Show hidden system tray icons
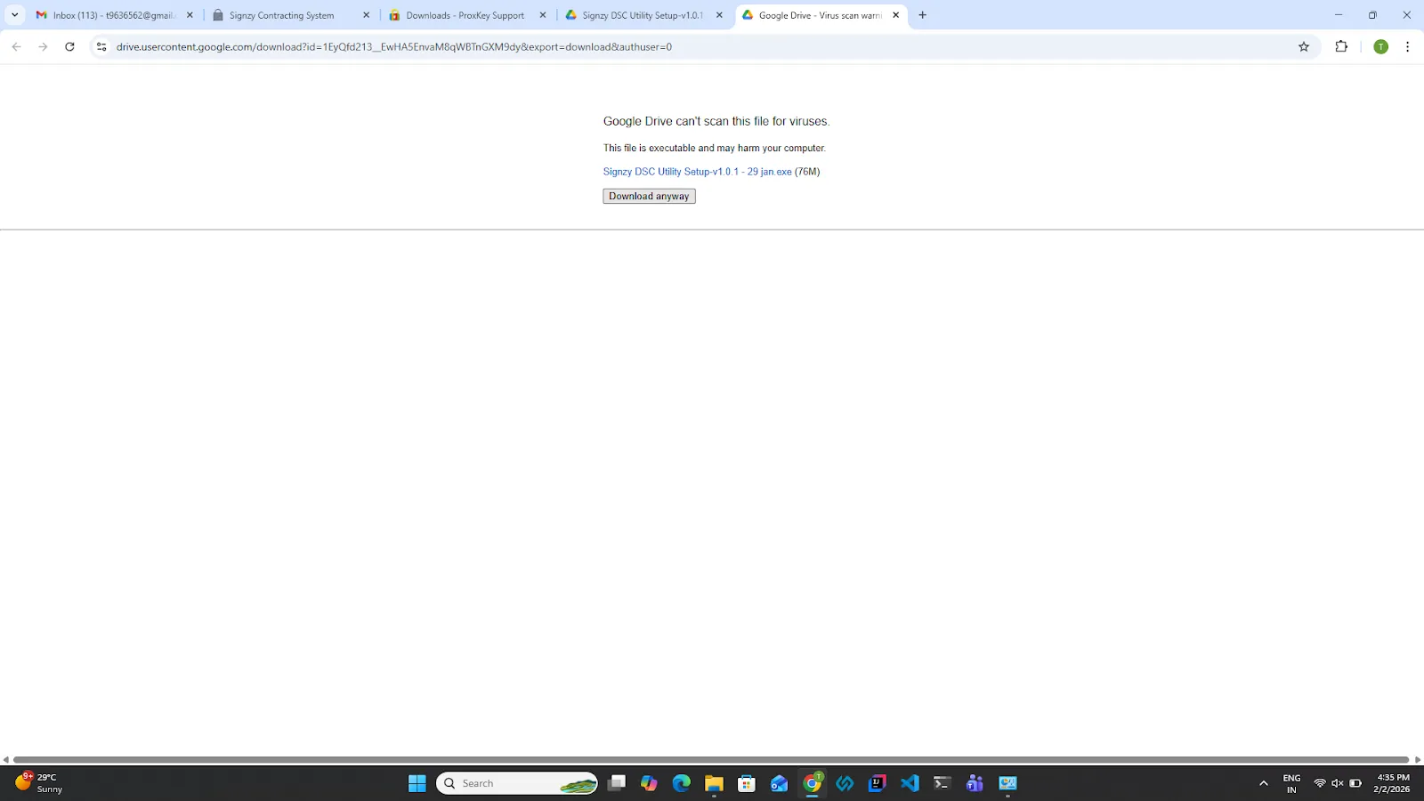 [x=1263, y=783]
